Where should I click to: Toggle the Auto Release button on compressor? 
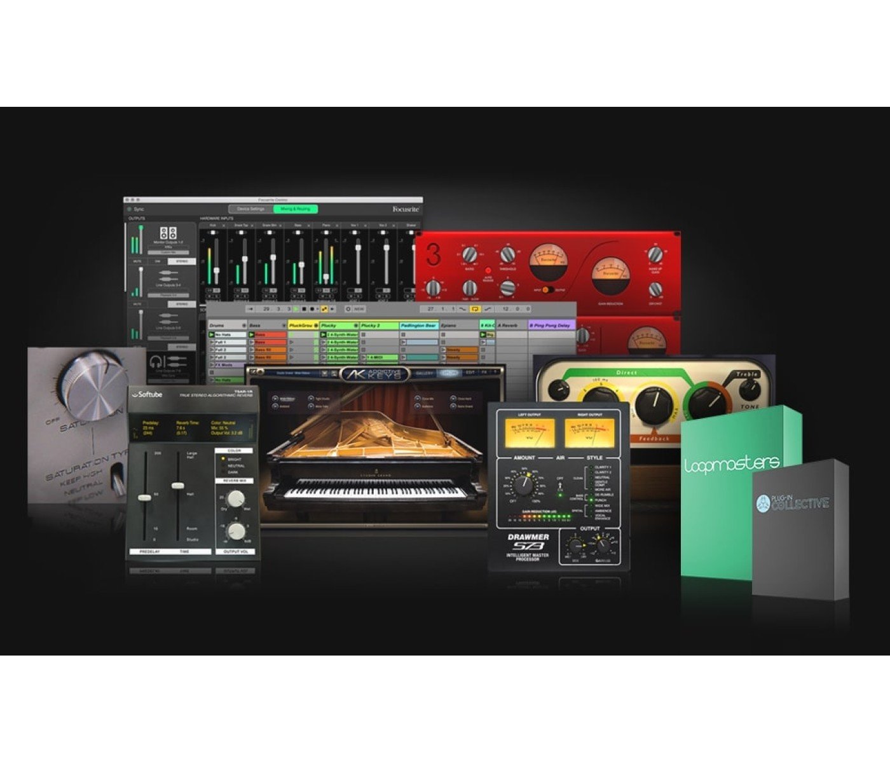pos(488,270)
